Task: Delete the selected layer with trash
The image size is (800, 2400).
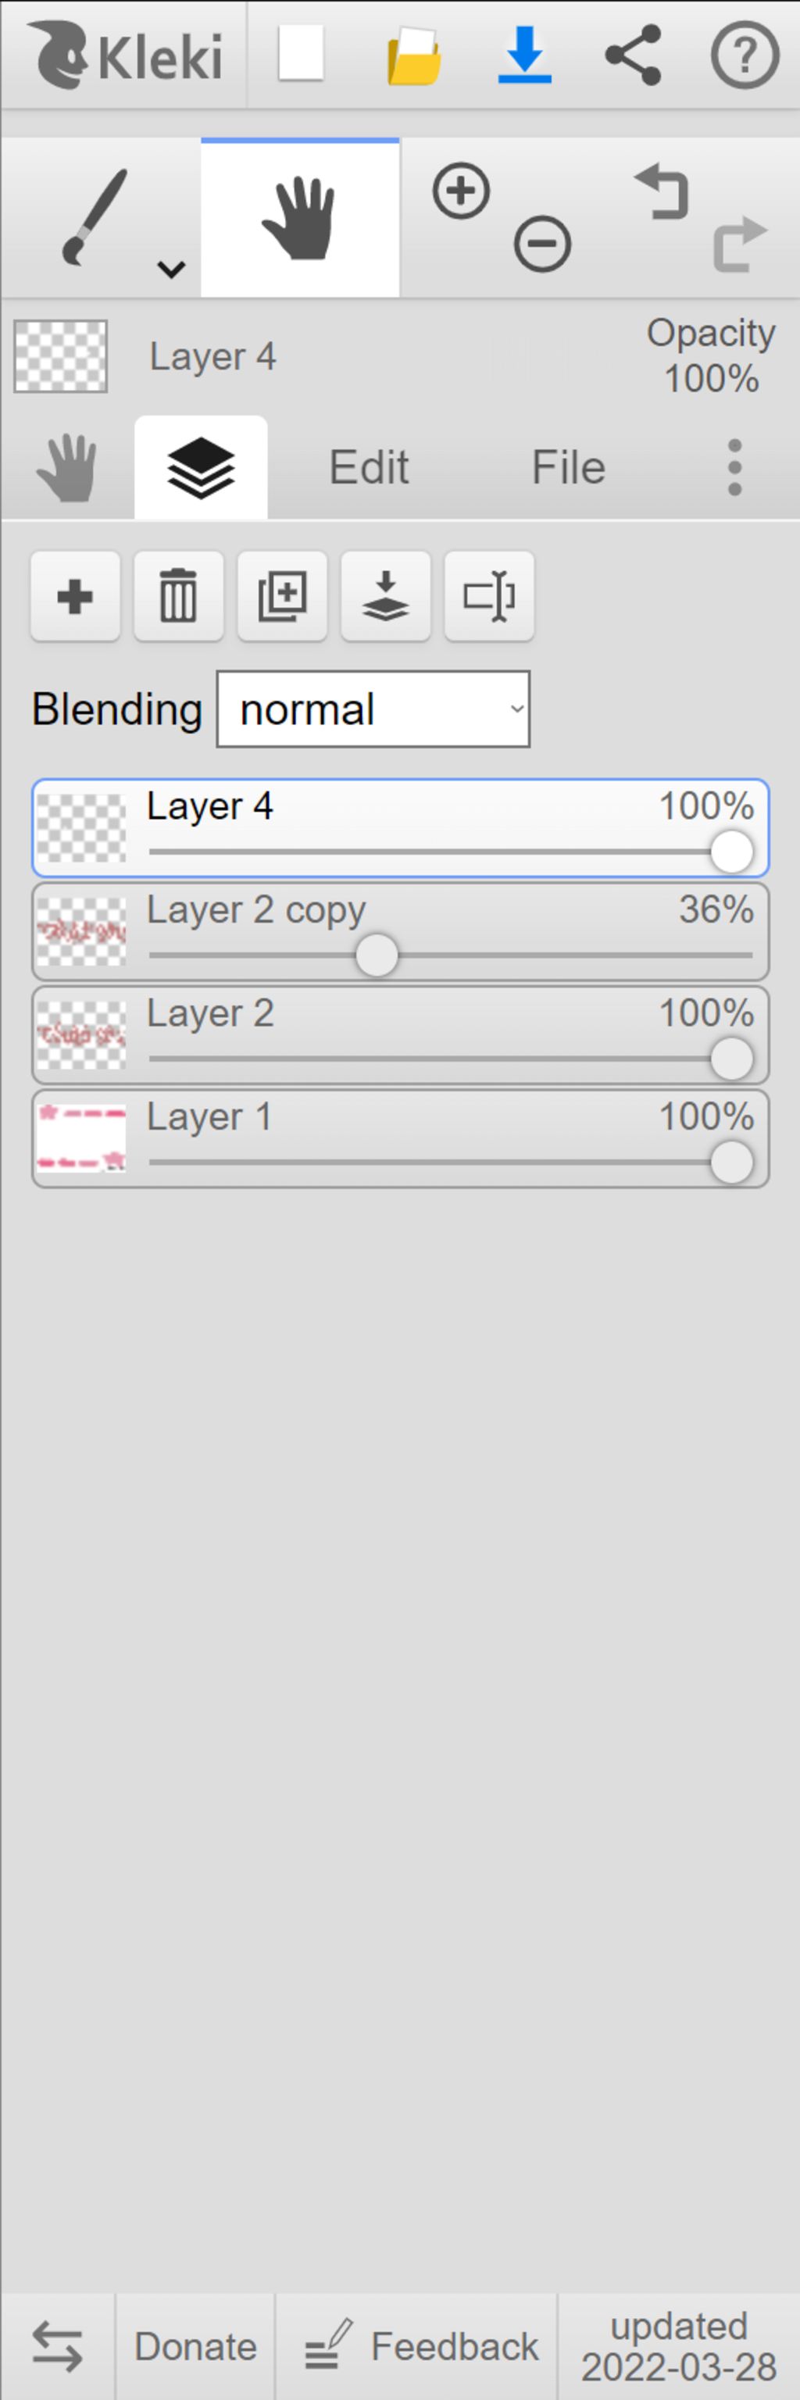Action: point(179,596)
